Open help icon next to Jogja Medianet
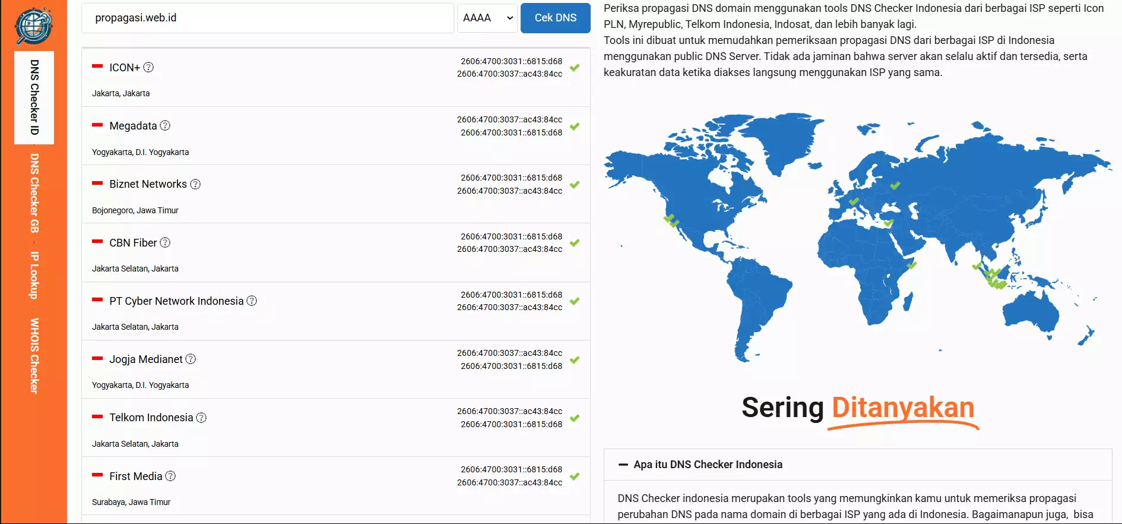The width and height of the screenshot is (1122, 524). pyautogui.click(x=191, y=359)
